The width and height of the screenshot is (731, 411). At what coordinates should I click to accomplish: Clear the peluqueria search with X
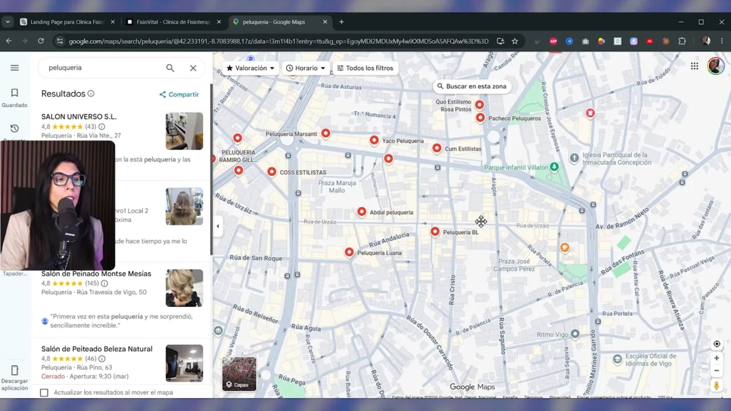[x=193, y=68]
